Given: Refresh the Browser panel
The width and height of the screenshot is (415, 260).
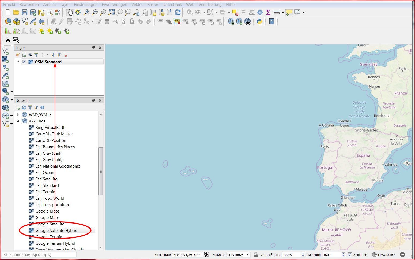Looking at the screenshot, I should [24, 107].
